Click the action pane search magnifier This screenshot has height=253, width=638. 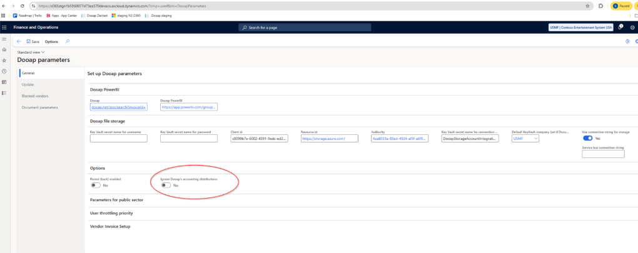[x=68, y=41]
